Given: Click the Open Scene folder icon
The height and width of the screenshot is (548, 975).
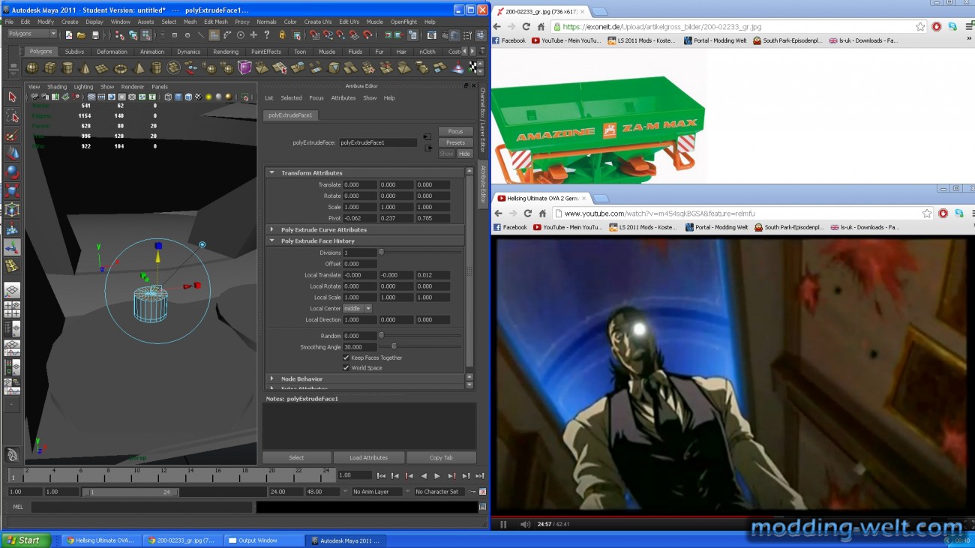Looking at the screenshot, I should point(81,34).
